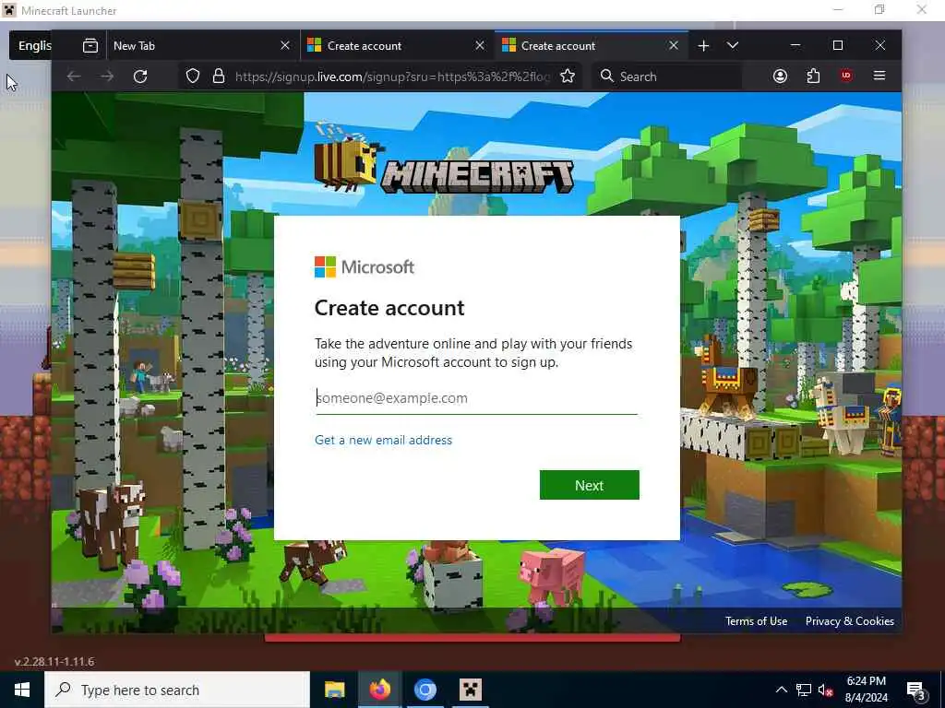945x708 pixels.
Task: Minimize the Firefox browser window
Action: (x=795, y=46)
